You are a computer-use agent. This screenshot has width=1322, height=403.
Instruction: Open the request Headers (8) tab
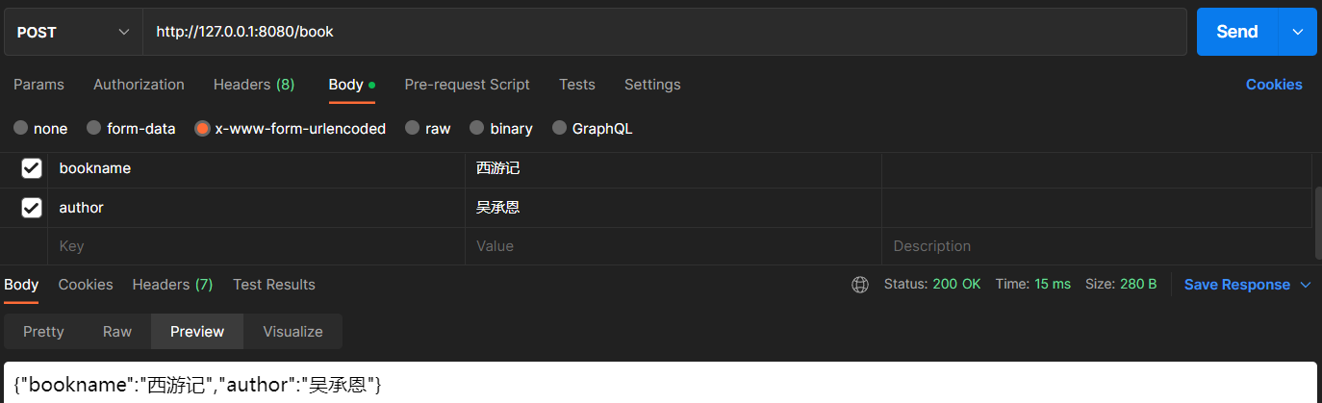(x=254, y=85)
